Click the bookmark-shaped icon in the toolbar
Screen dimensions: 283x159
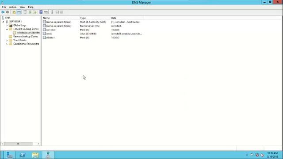coord(57,12)
